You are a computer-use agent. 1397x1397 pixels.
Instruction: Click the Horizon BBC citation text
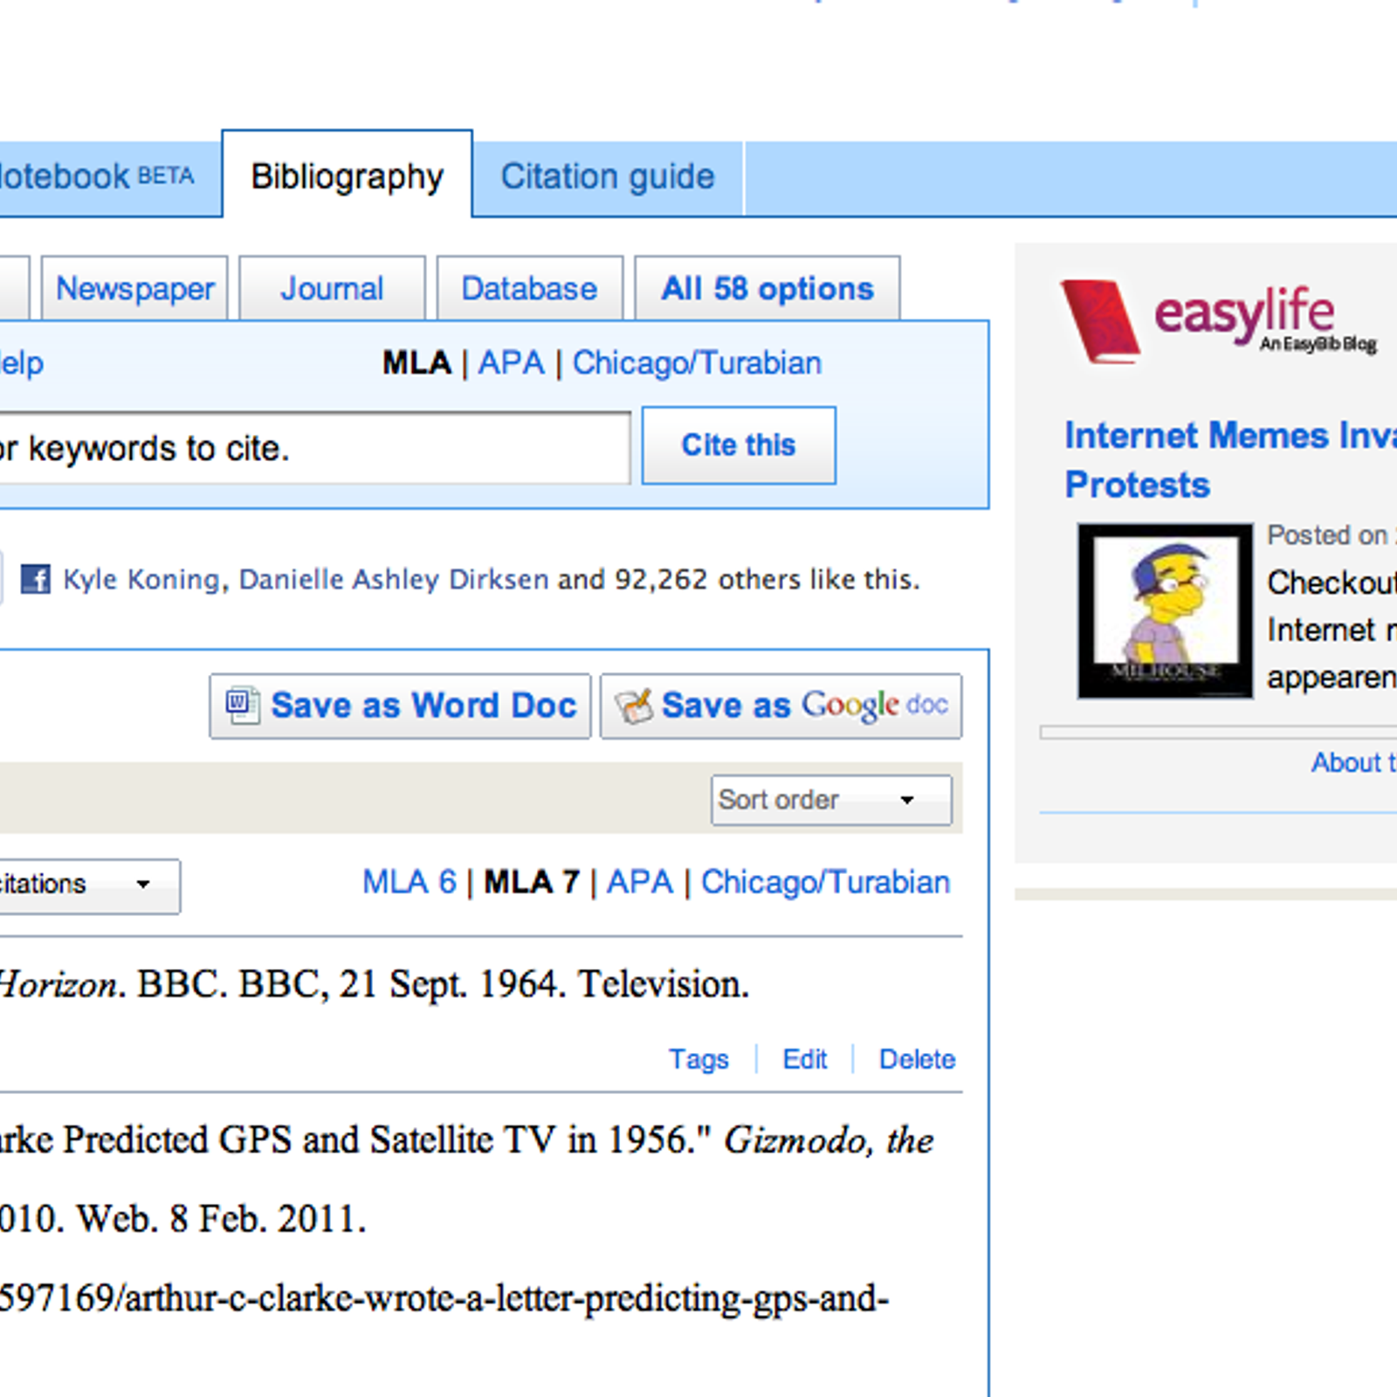(x=374, y=984)
